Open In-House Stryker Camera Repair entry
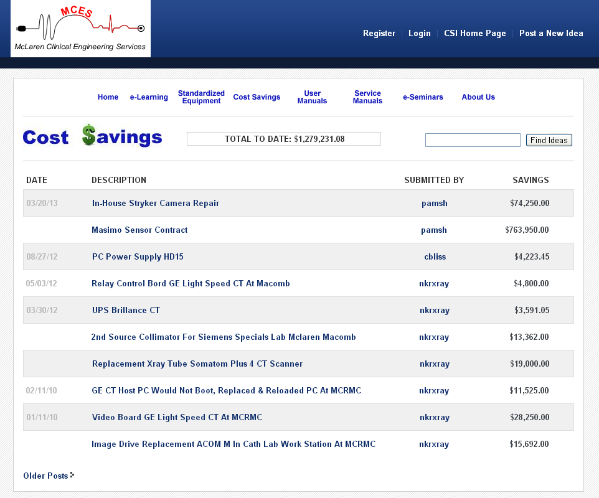Viewport: 599px width, 498px height. pos(156,204)
